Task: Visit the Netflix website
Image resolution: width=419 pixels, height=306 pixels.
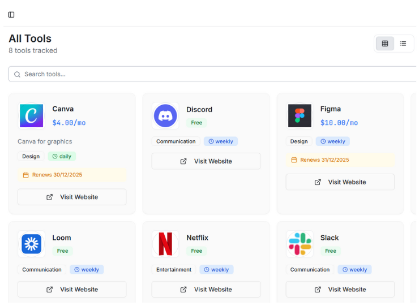Action: (x=206, y=290)
